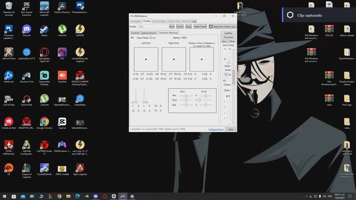Open the Albion Online desktop shortcut

click(9, 54)
